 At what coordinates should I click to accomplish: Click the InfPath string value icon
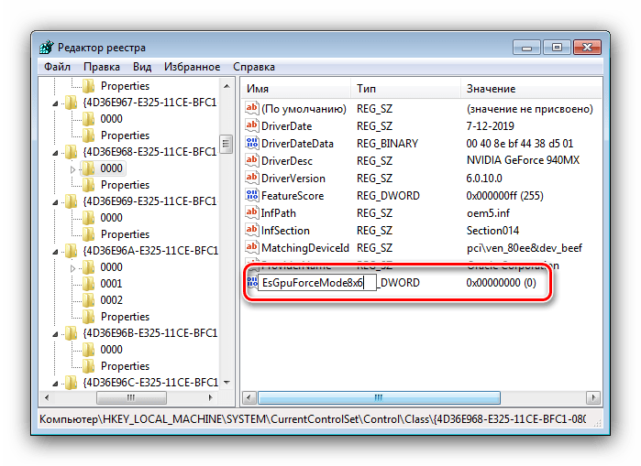(x=252, y=212)
